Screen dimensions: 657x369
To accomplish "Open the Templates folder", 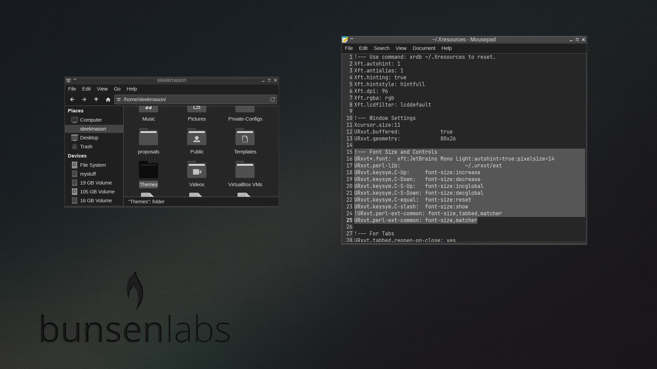I will [x=245, y=141].
